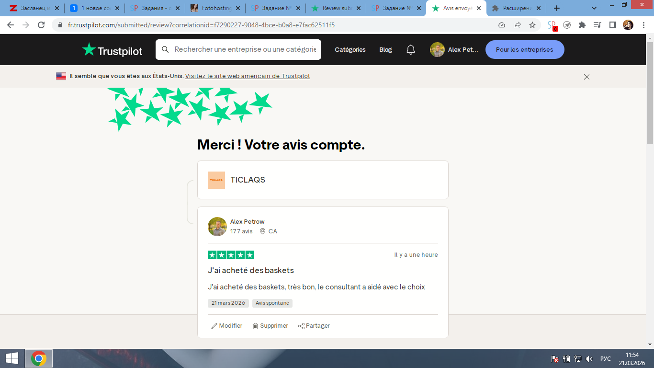Open Chrome side panel icon
The image size is (654, 368).
coord(612,25)
